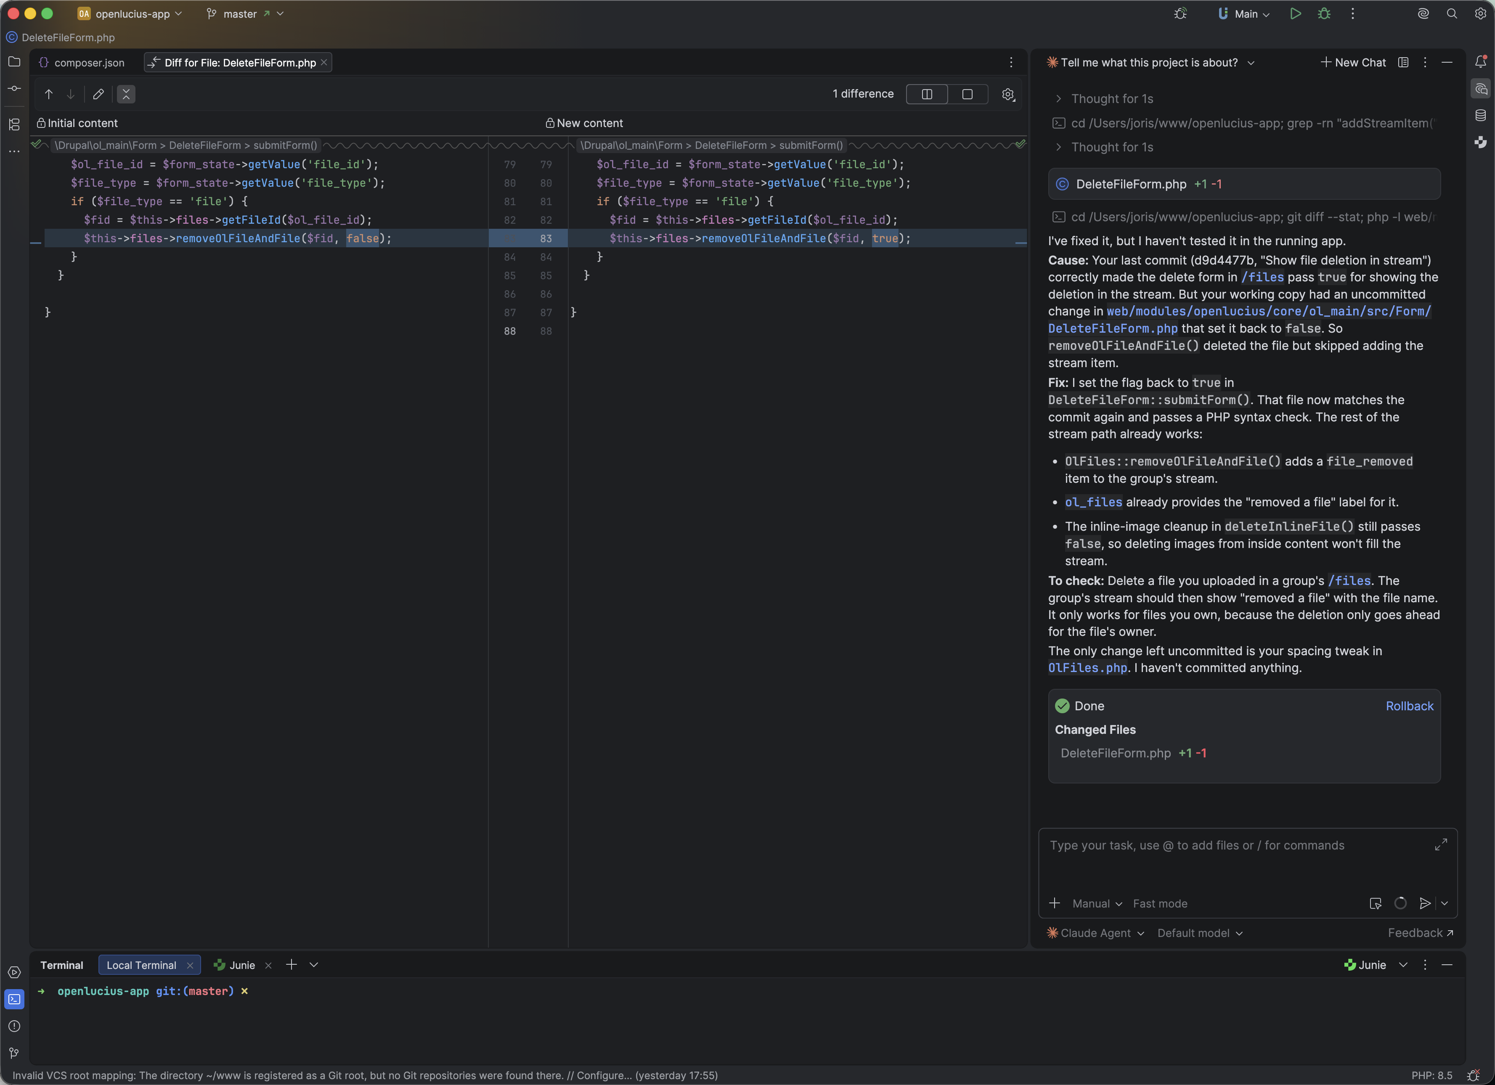Start a New Chat
The width and height of the screenshot is (1495, 1085).
pyautogui.click(x=1353, y=63)
